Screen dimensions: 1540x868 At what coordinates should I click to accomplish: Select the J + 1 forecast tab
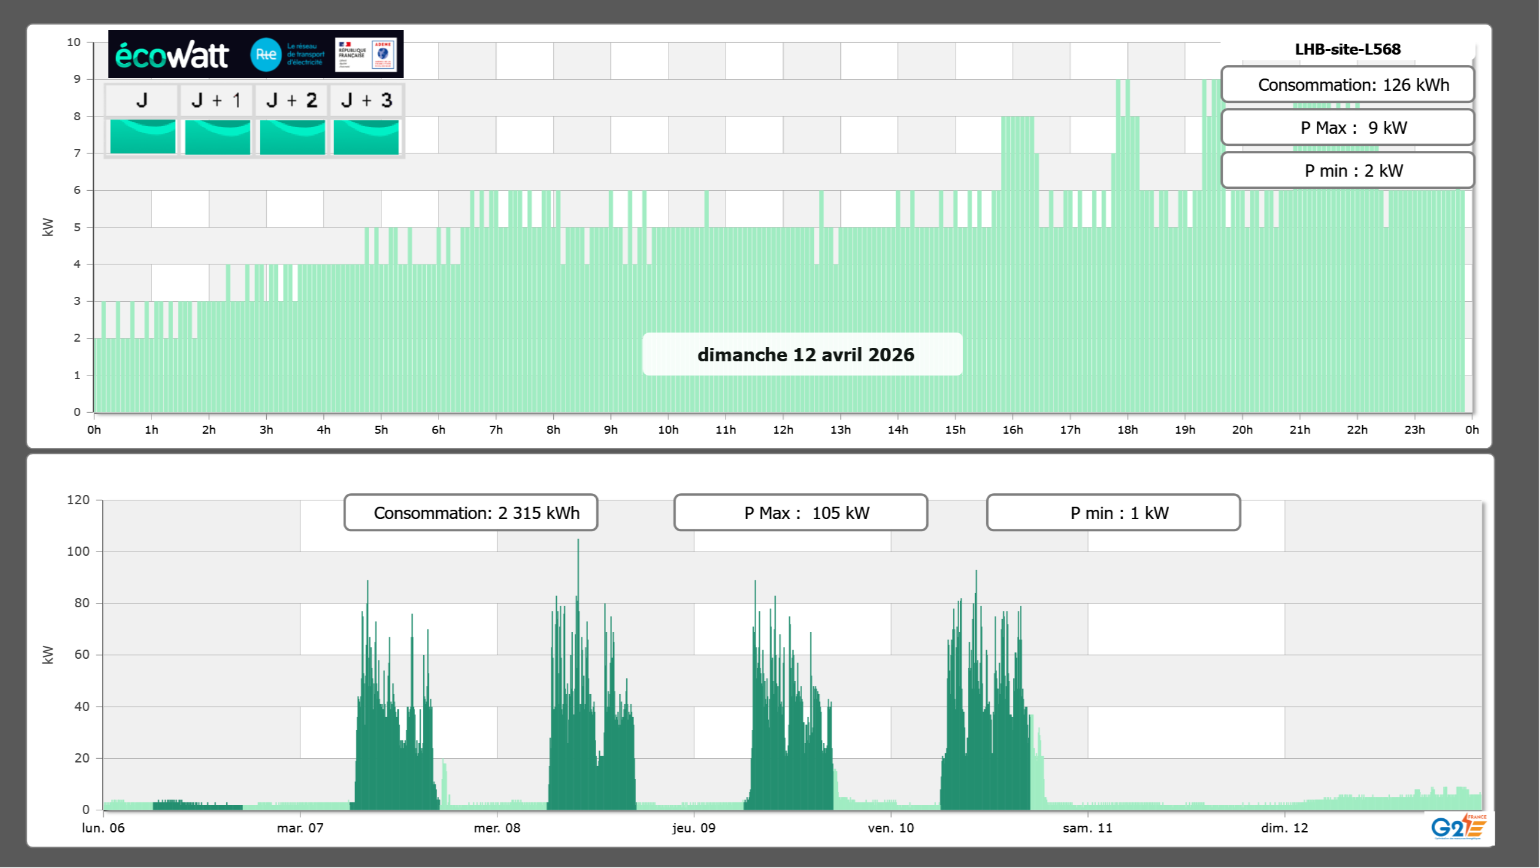click(x=216, y=100)
